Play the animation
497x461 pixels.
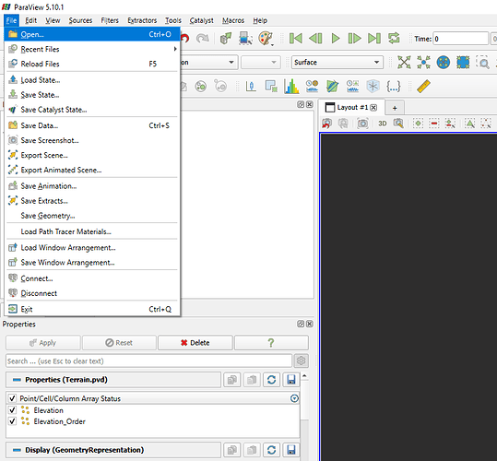pos(335,39)
